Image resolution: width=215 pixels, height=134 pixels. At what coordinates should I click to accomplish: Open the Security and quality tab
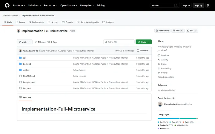pyautogui.click(x=87, y=22)
